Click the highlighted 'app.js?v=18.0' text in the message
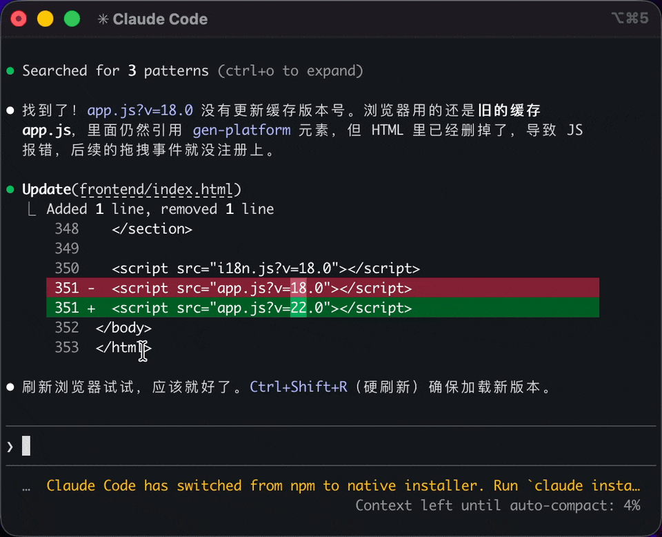 (x=140, y=110)
